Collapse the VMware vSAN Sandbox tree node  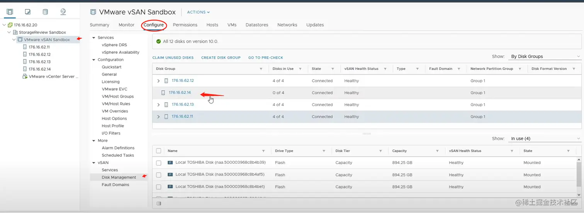pyautogui.click(x=14, y=40)
